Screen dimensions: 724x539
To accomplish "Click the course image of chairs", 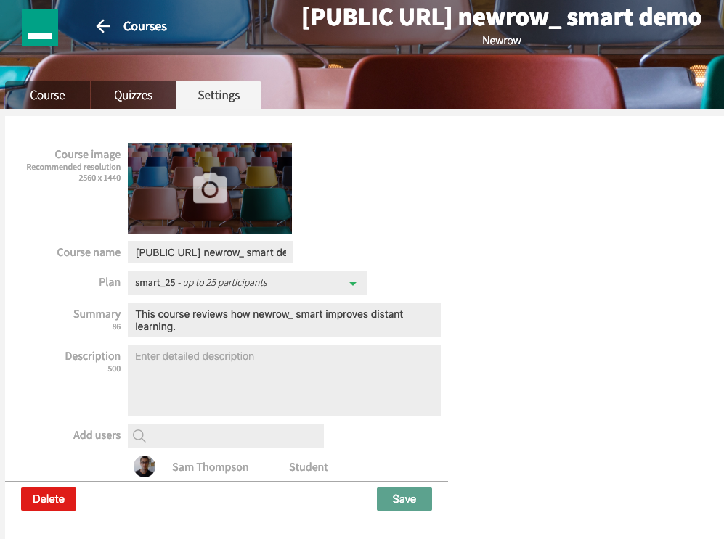I will 210,188.
